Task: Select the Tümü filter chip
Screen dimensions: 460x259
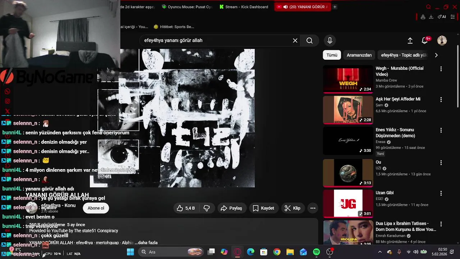Action: (x=332, y=55)
